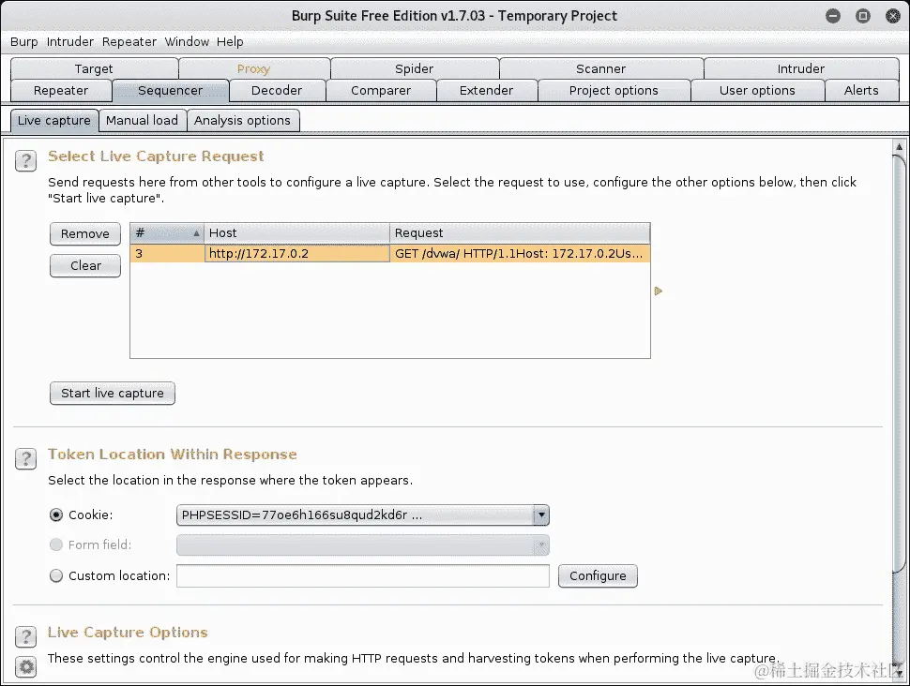Switch to the Scanner tab
The width and height of the screenshot is (910, 686).
600,68
